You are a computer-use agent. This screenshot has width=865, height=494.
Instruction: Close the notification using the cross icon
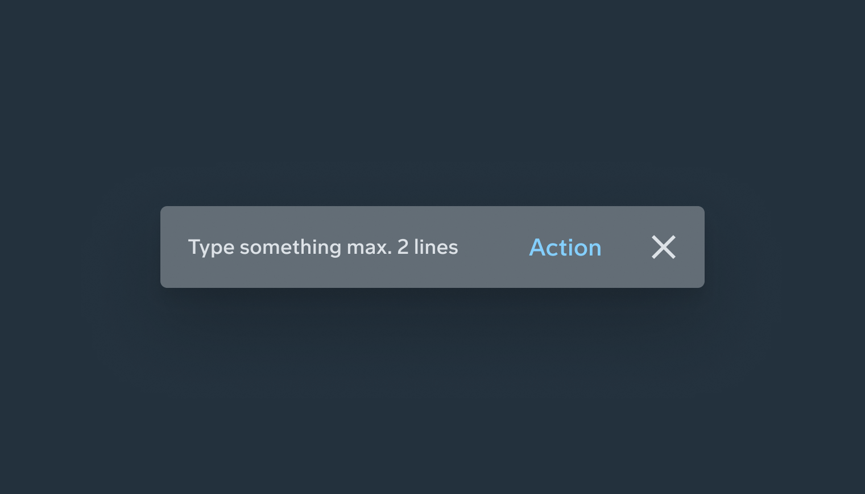663,247
